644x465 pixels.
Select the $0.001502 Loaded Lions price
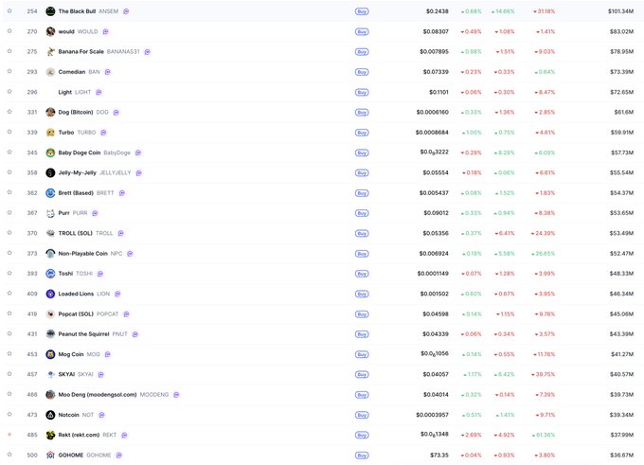435,294
